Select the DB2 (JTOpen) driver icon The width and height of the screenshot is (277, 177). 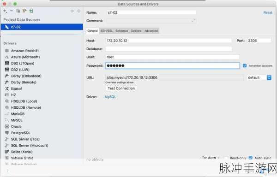pos(7,63)
